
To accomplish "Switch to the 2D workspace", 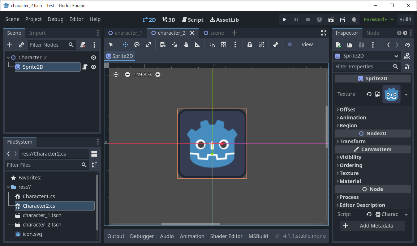I will pos(149,20).
